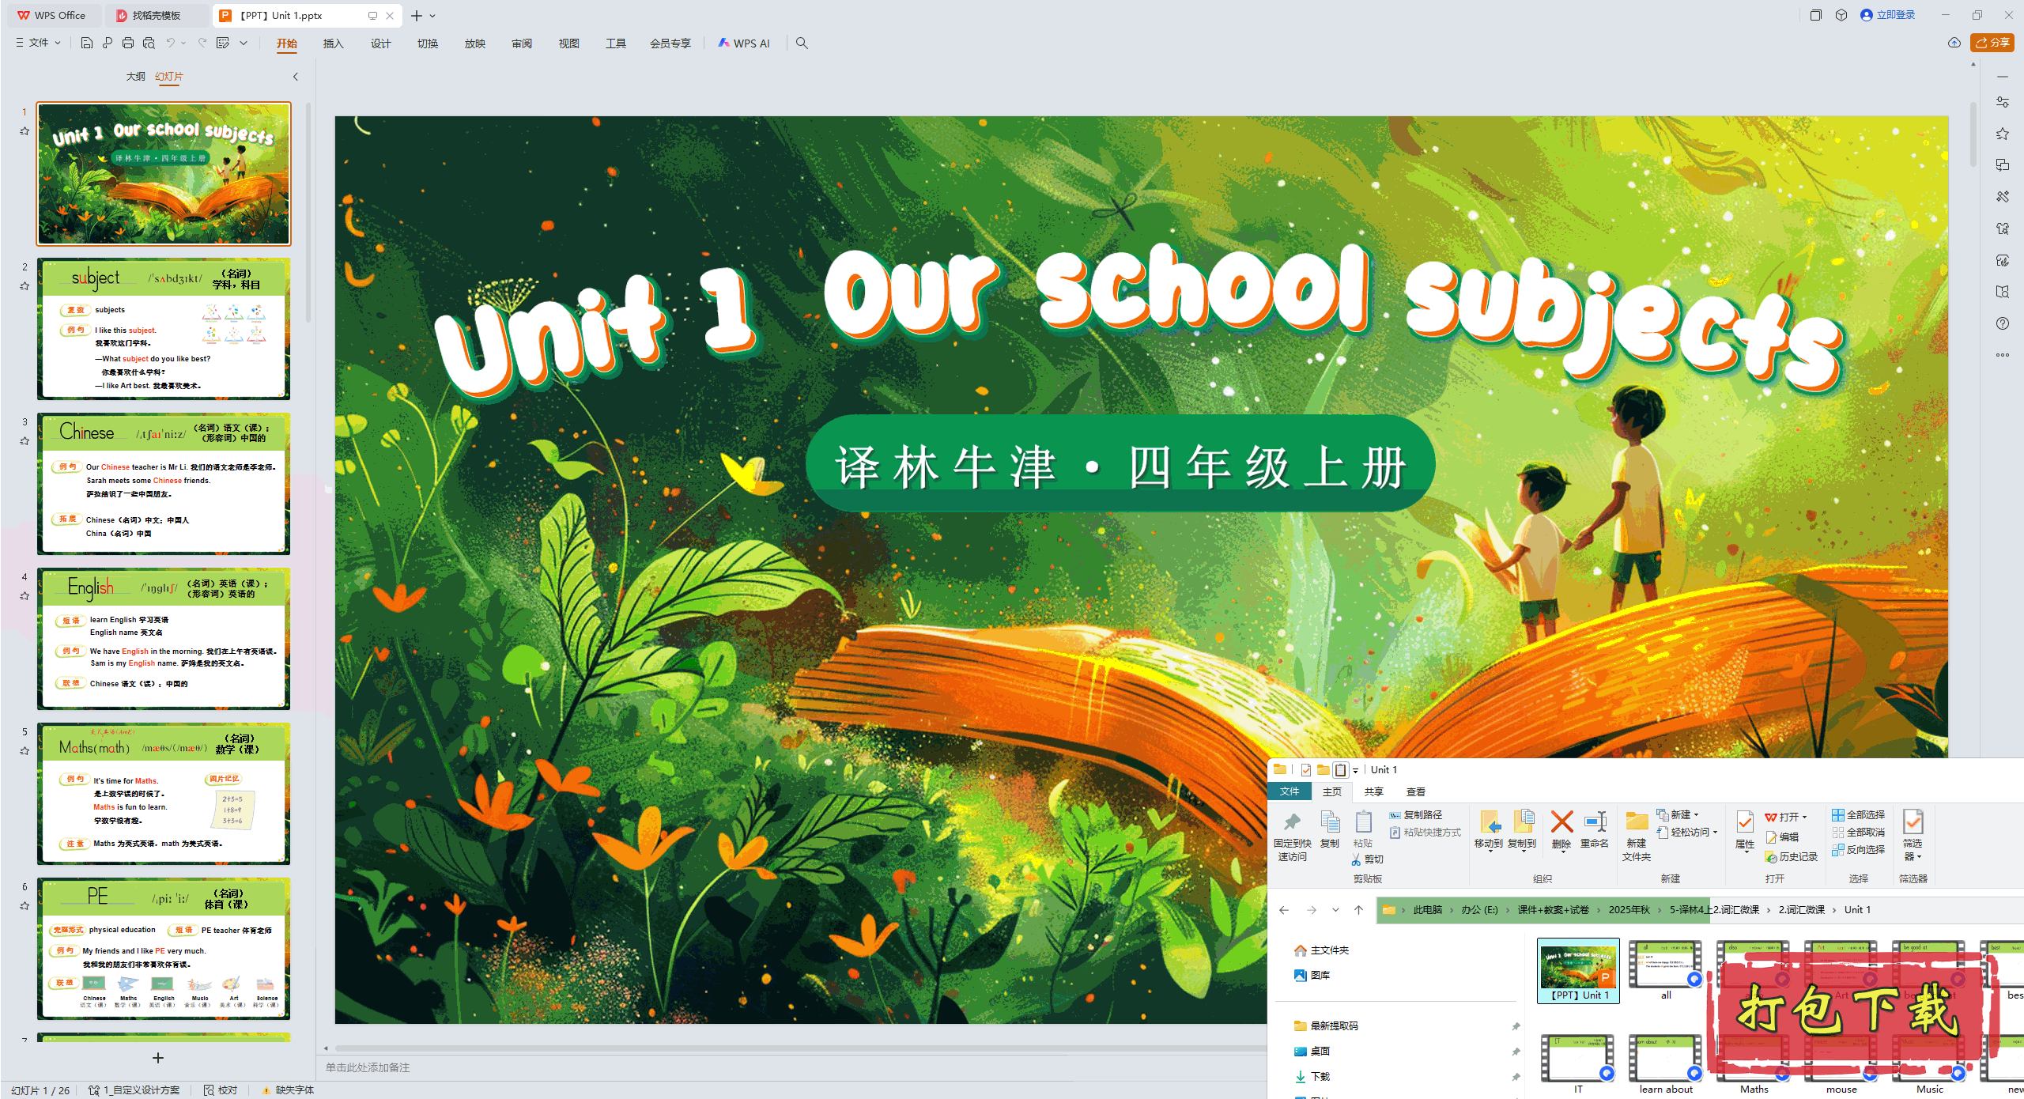Launch WPS AI from the toolbar
Viewport: 2024px width, 1099px height.
coord(743,43)
